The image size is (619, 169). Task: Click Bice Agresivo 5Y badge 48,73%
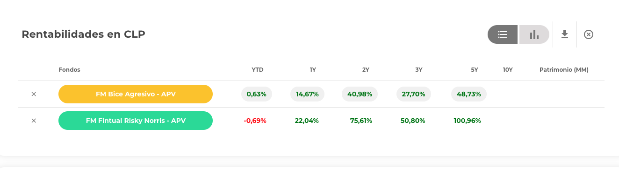tap(469, 94)
